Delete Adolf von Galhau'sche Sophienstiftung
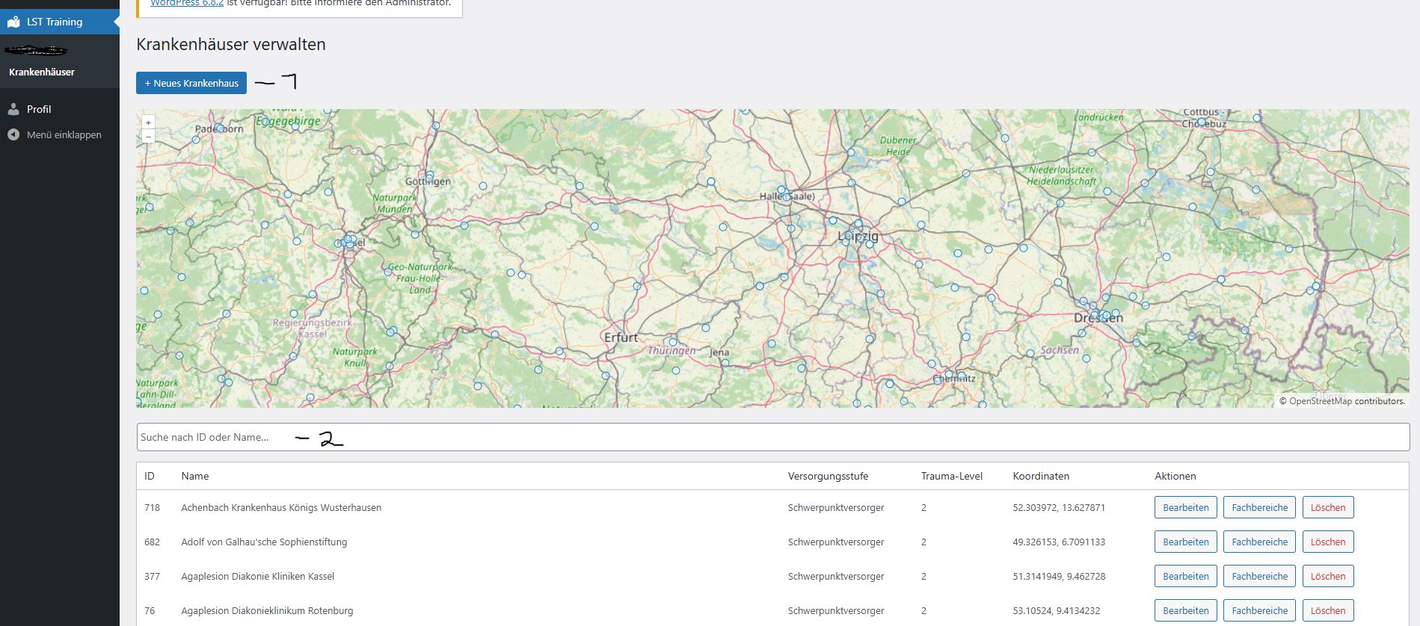Image resolution: width=1420 pixels, height=626 pixels. [1328, 542]
